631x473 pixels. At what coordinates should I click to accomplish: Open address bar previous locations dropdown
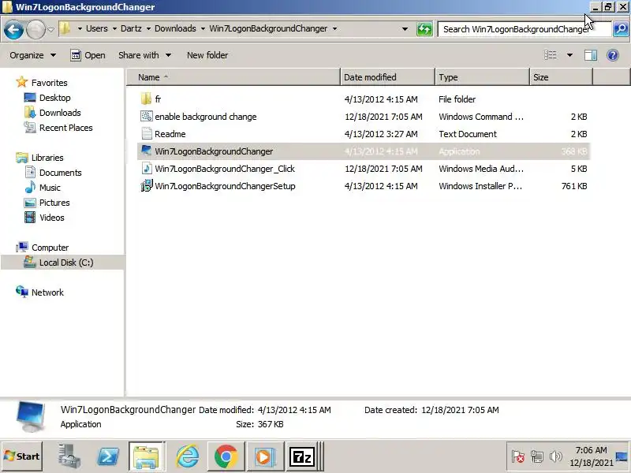point(405,29)
